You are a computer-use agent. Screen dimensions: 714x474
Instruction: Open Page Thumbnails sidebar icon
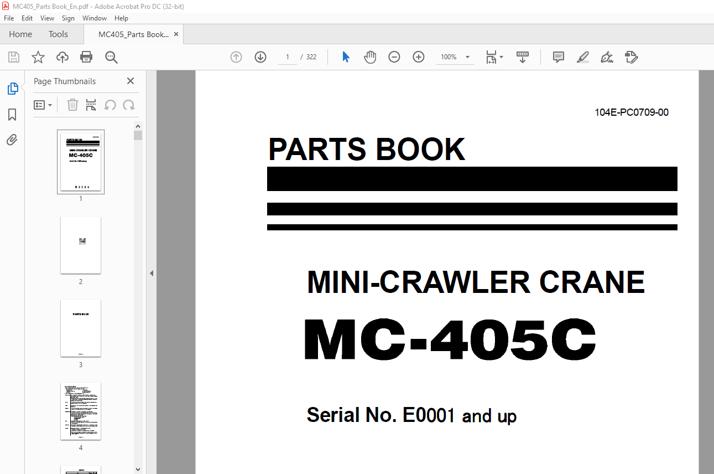click(x=12, y=89)
